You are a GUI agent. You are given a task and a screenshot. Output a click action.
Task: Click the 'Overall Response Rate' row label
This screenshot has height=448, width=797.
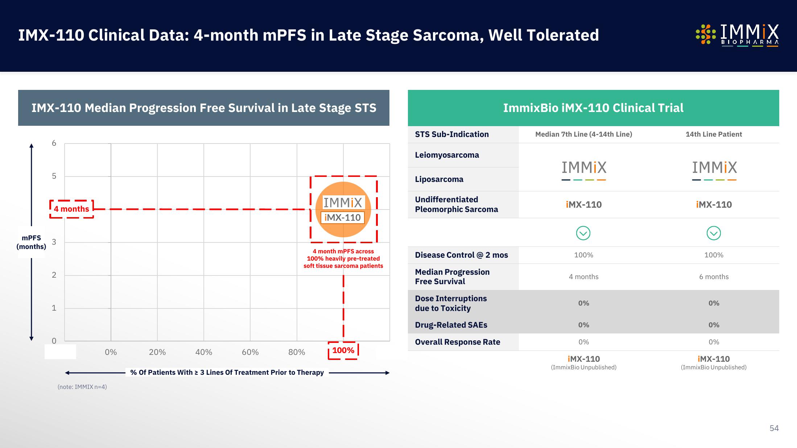(x=457, y=342)
